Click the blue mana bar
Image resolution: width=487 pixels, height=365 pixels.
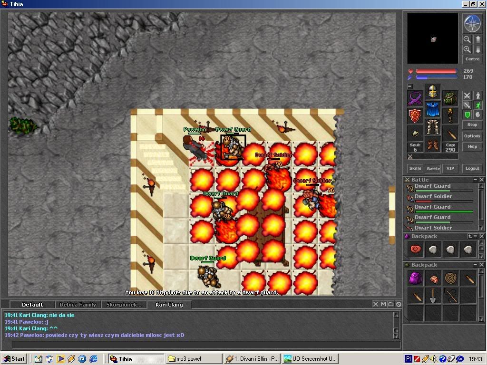click(437, 77)
